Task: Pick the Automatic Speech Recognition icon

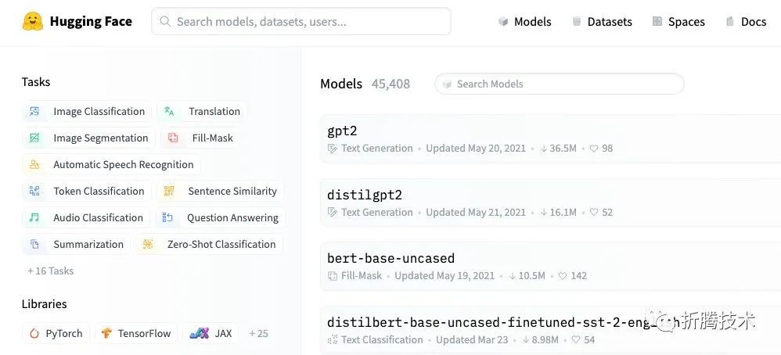Action: click(34, 164)
